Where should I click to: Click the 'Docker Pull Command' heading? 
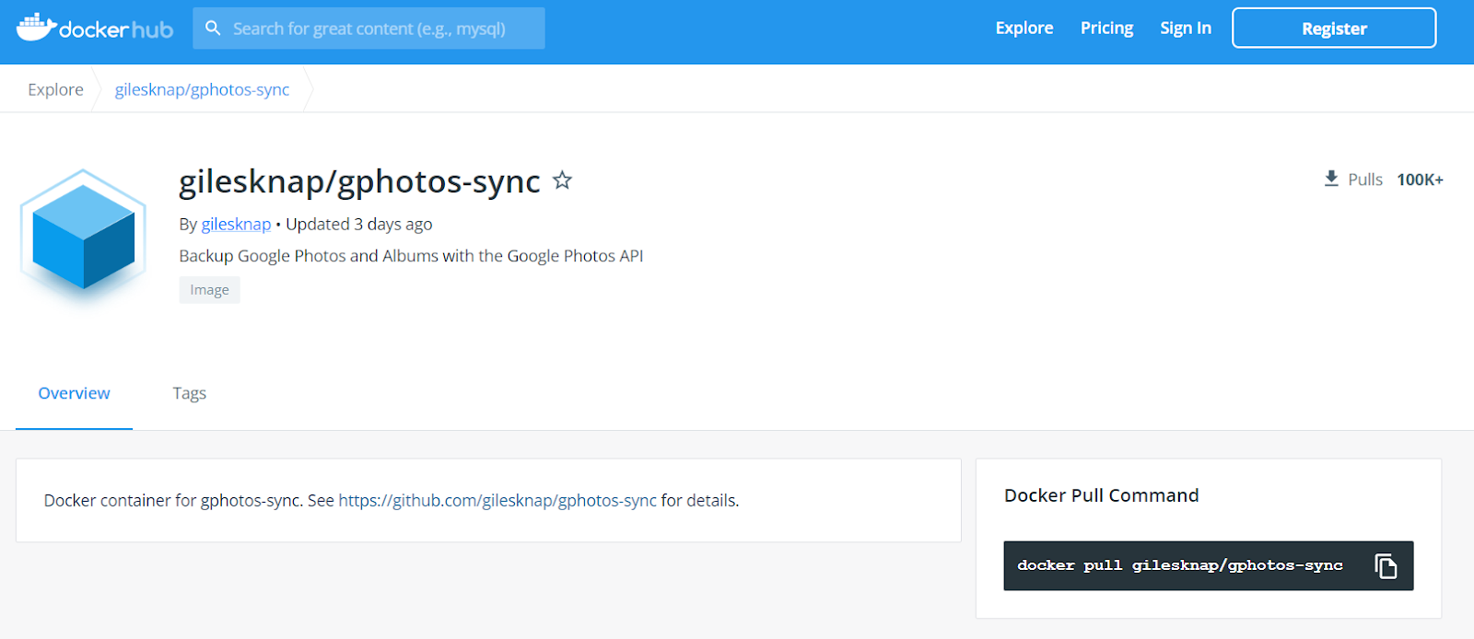(x=1101, y=495)
